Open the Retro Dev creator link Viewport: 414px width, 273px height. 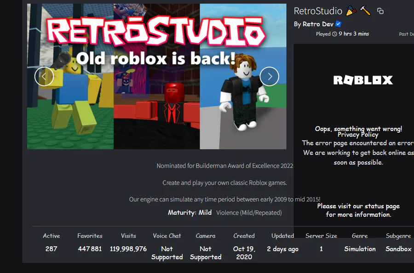tap(318, 24)
